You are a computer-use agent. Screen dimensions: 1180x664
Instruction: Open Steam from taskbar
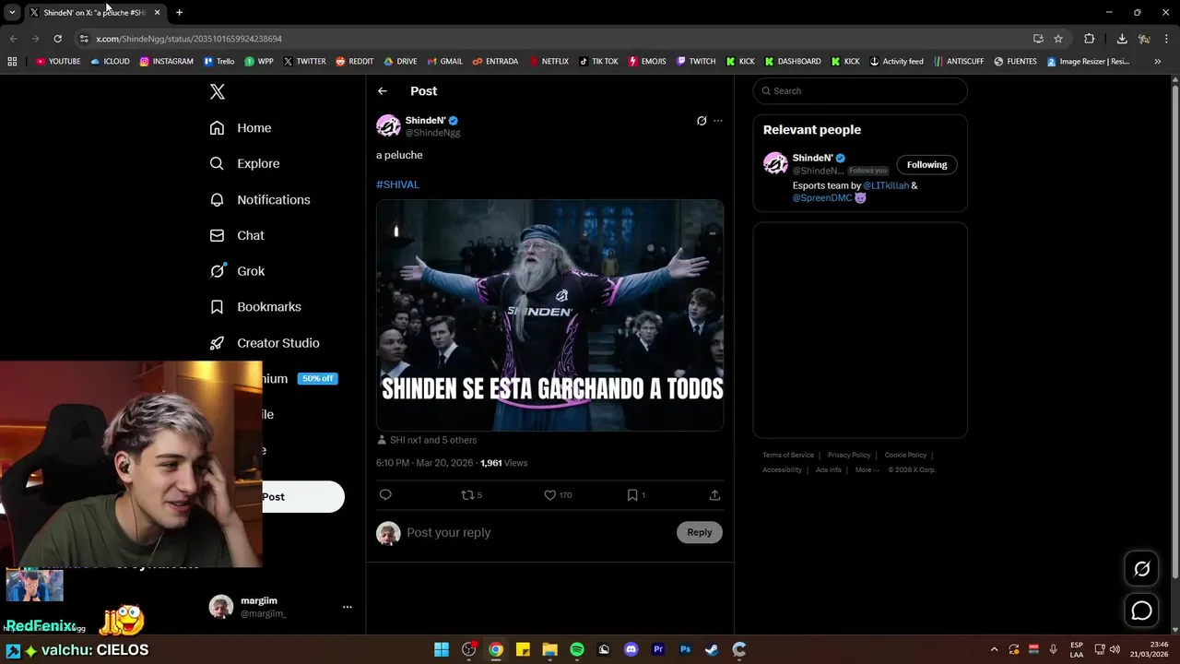click(x=712, y=649)
